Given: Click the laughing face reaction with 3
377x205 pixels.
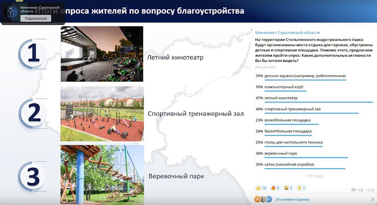Looking at the screenshot, I should [288, 188].
